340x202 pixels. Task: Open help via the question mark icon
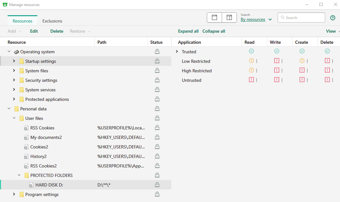pyautogui.click(x=332, y=18)
